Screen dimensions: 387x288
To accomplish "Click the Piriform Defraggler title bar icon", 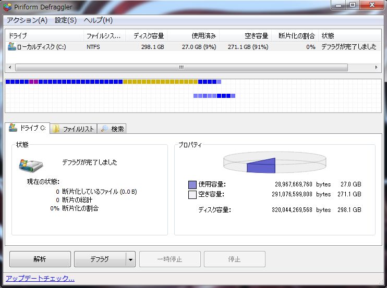I will (7, 7).
